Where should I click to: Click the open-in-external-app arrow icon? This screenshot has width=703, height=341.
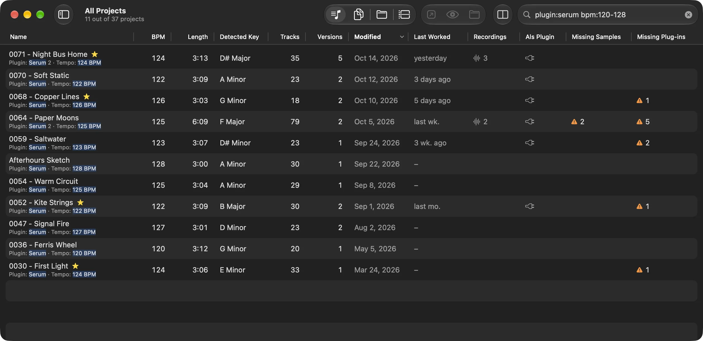tap(431, 14)
